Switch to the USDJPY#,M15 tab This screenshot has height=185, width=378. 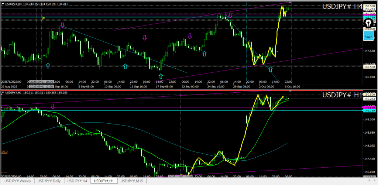pos(132,181)
